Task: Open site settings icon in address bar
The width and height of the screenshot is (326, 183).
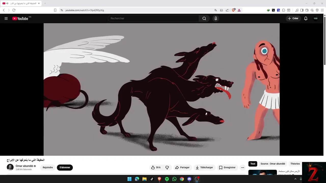Action: coord(62,10)
